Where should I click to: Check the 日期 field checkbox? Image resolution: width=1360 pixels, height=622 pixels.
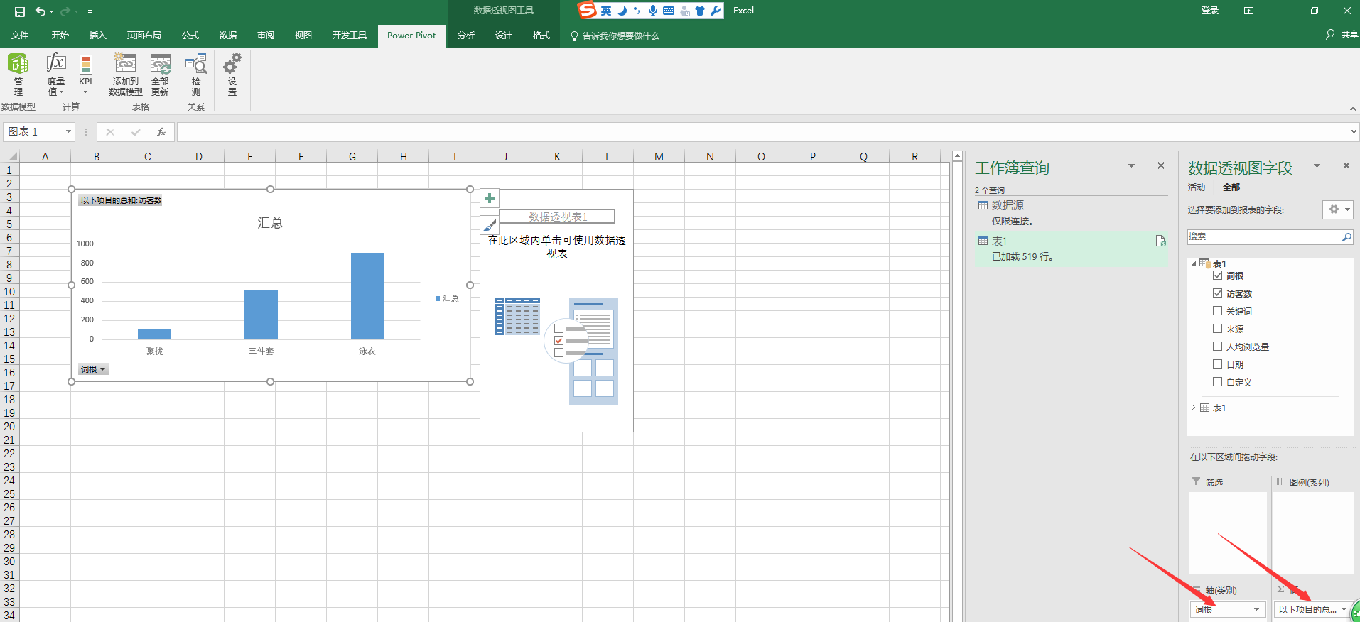tap(1217, 364)
